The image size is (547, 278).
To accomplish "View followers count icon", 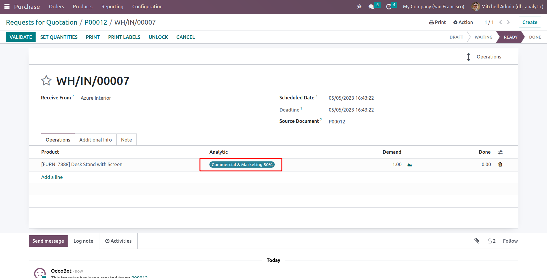I will (492, 241).
